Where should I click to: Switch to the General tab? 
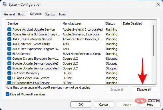[x=9, y=14]
